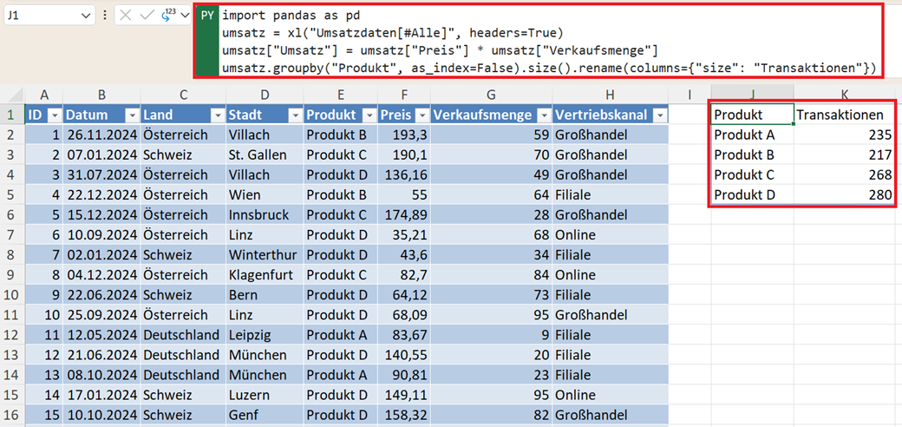Open the ID column filter dropdown

[54, 115]
